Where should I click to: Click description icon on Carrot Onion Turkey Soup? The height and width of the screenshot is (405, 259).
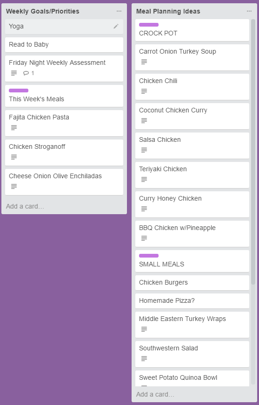(144, 62)
